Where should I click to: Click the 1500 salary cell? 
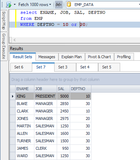coord(63,141)
